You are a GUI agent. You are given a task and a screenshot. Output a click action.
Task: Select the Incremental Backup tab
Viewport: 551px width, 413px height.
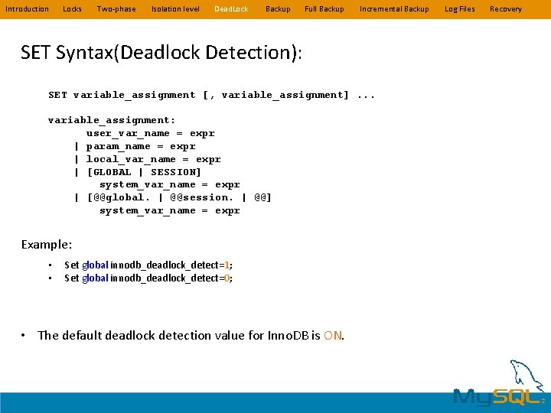point(394,9)
